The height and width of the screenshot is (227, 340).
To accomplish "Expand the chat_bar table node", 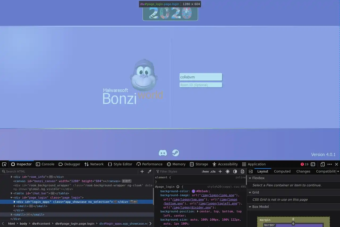I will (11, 193).
